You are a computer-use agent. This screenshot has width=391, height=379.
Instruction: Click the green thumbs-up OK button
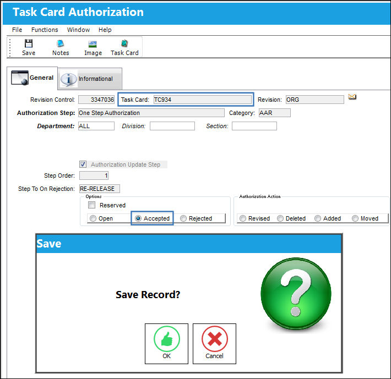tap(166, 343)
